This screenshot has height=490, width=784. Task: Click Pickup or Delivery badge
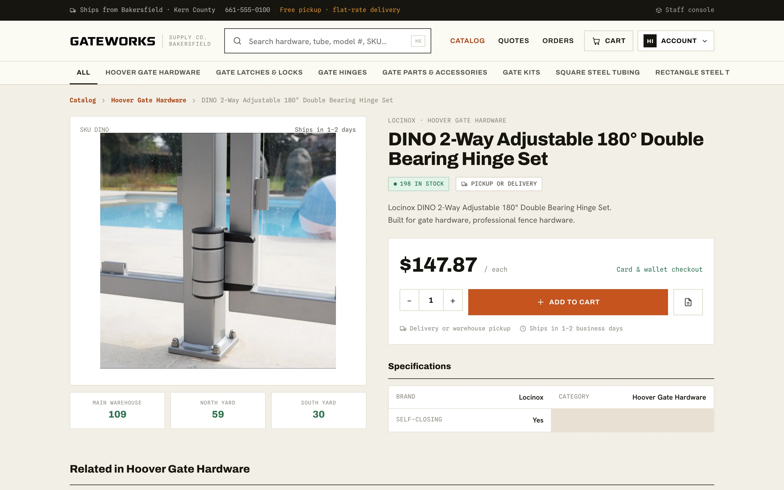pos(499,184)
